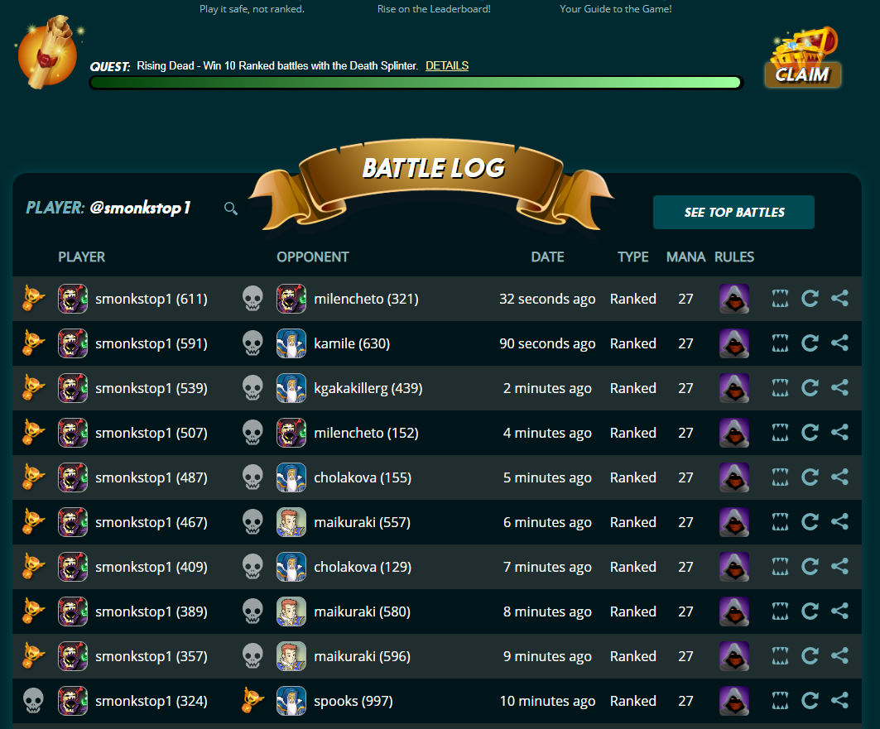Click the OPPONENT column header

tap(313, 257)
